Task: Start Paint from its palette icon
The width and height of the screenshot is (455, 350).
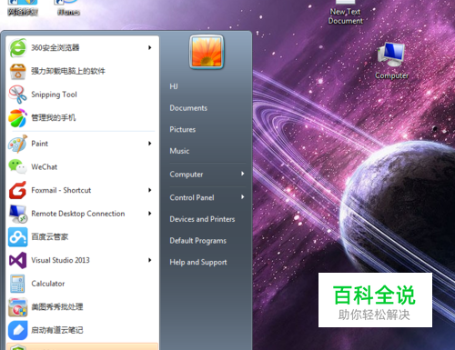Action: 18,144
